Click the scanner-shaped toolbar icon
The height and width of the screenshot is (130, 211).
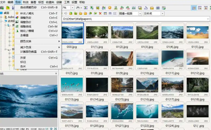click(146, 8)
